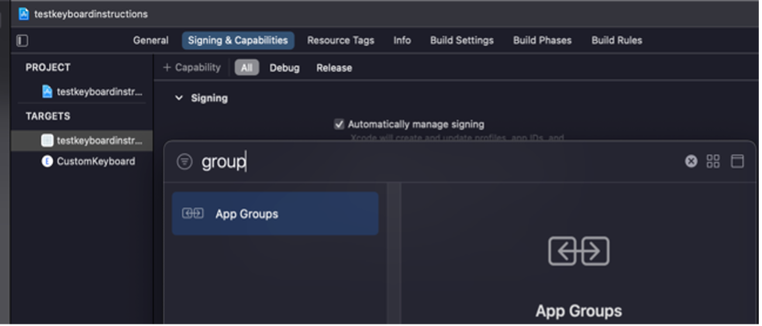Click the App Groups icon in results row
This screenshot has width=762, height=326.
tap(193, 214)
